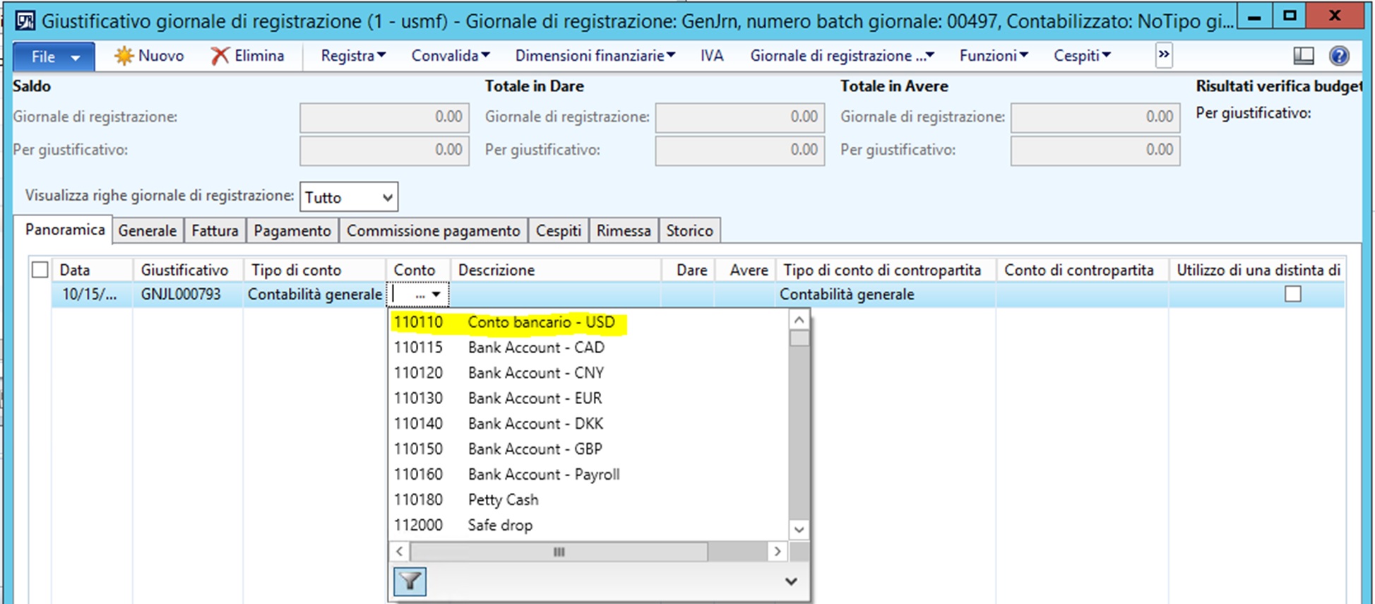The width and height of the screenshot is (1375, 604).
Task: Open the Visualizza righe Tutto dropdown
Action: tap(349, 197)
